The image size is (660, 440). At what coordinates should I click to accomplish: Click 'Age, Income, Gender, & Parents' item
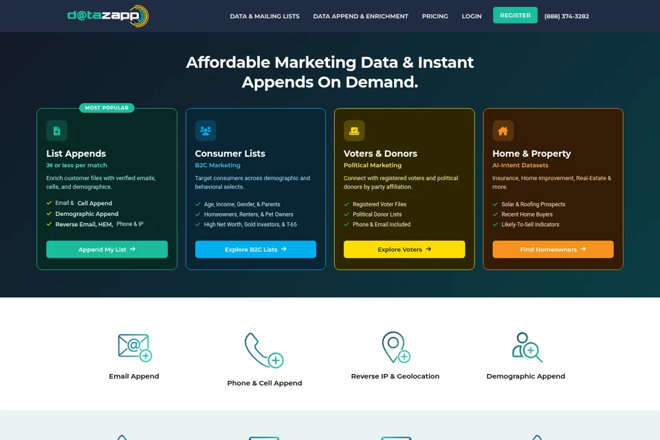[x=241, y=204]
